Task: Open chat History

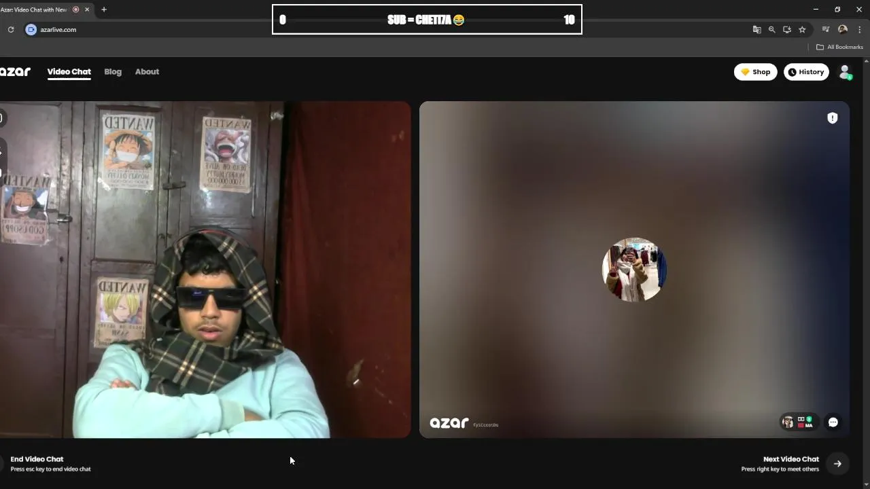Action: click(806, 72)
